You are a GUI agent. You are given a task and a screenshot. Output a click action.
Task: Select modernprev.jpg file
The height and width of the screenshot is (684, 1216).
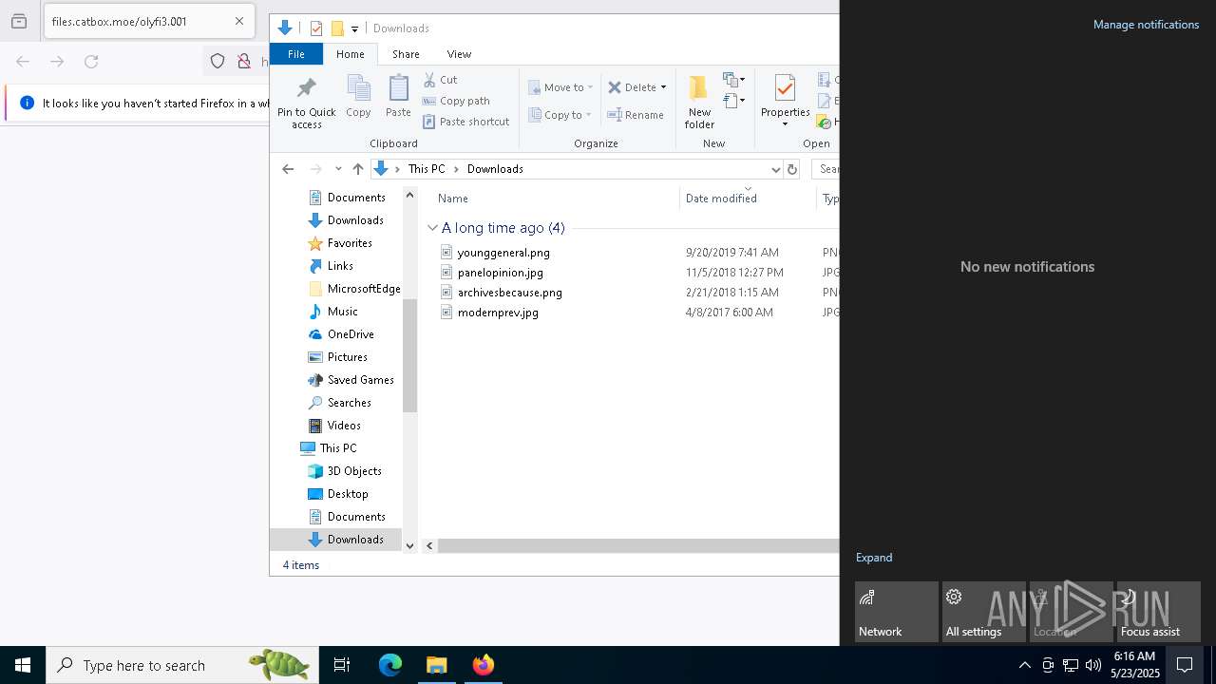(x=498, y=313)
